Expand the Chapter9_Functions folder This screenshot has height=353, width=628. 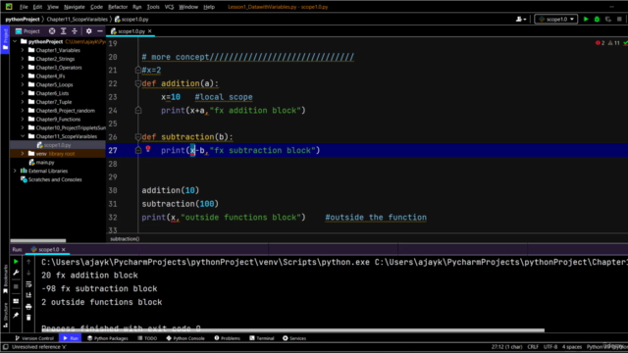pyautogui.click(x=23, y=120)
